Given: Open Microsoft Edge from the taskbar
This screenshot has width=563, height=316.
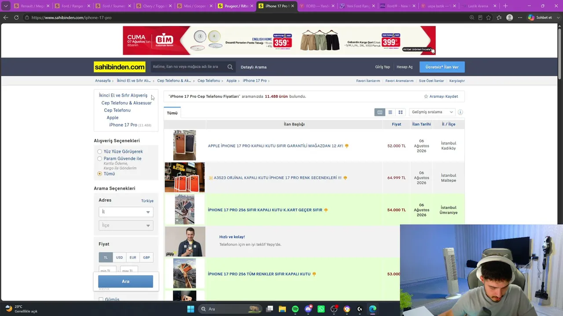Looking at the screenshot, I should 373,309.
